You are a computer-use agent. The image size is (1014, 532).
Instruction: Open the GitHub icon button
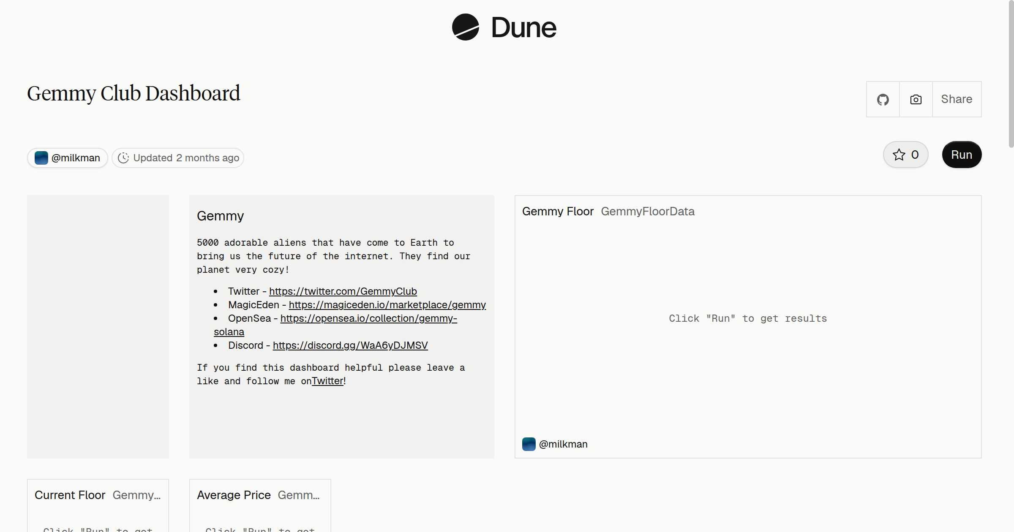pyautogui.click(x=883, y=100)
